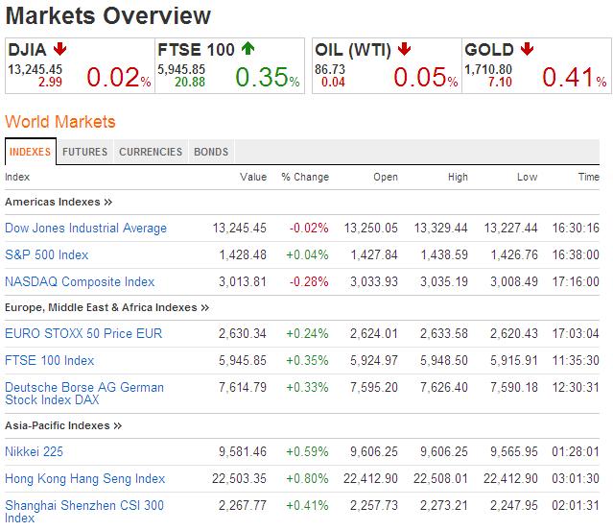613x531 pixels.
Task: Expand Europe, Middle East & Africa Indexes
Action: click(x=107, y=307)
